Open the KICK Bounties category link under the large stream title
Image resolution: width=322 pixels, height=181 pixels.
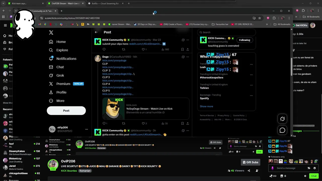pyautogui.click(x=69, y=171)
